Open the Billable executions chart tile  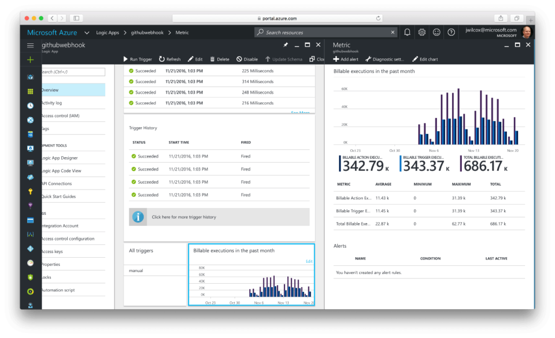pos(251,275)
